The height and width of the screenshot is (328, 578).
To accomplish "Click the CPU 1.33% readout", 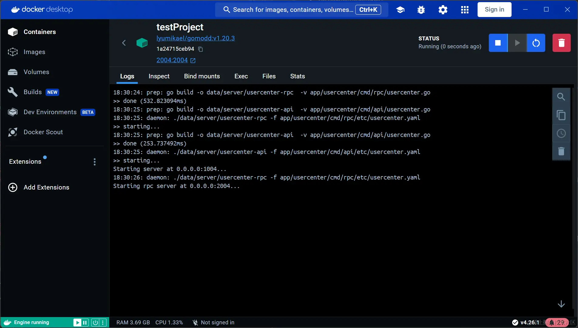I will click(169, 323).
